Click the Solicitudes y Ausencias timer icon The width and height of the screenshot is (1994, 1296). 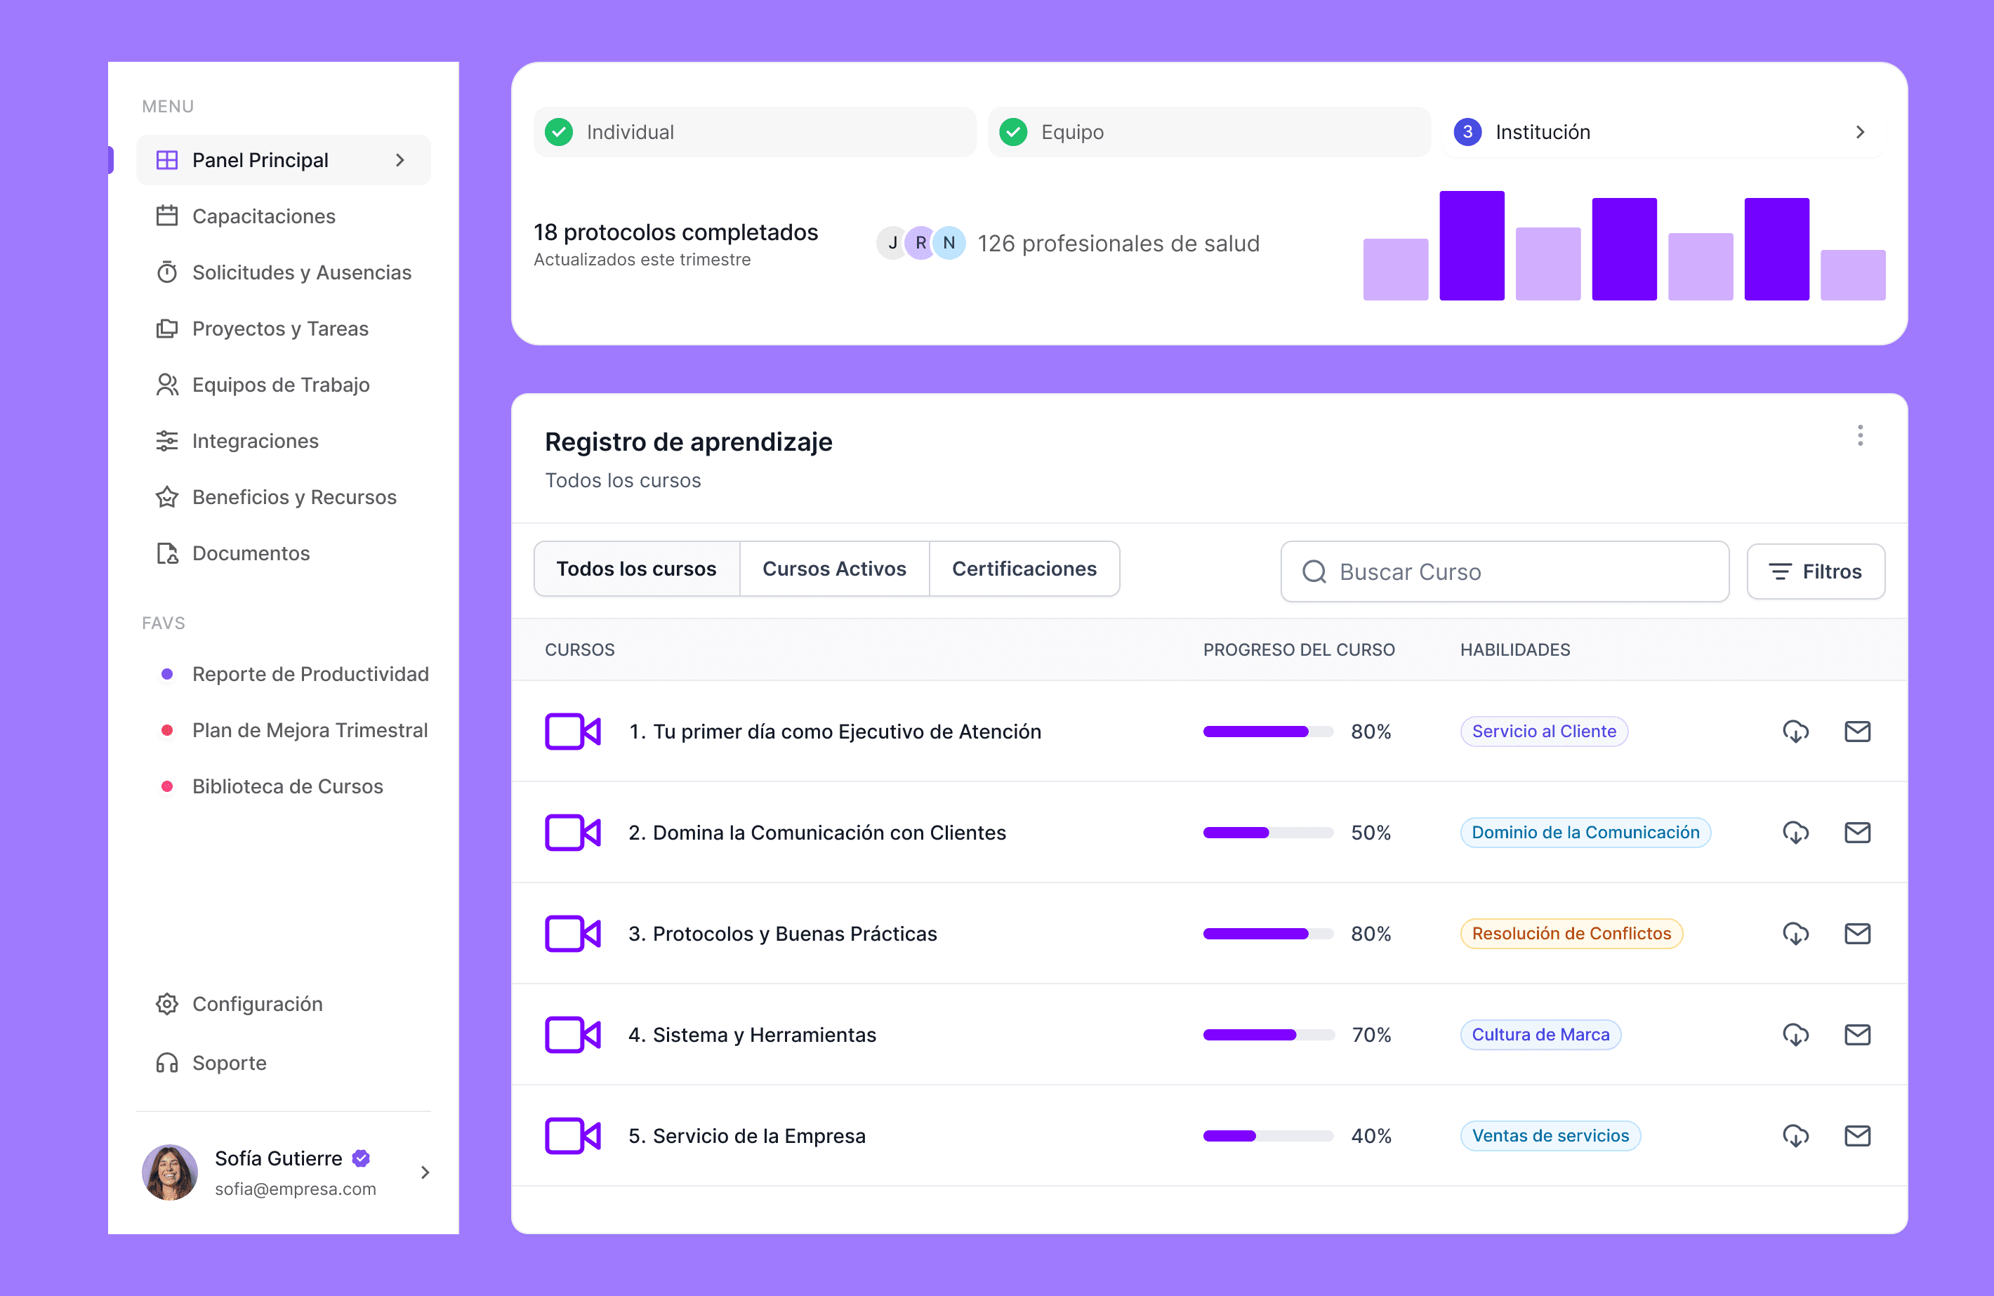tap(166, 272)
